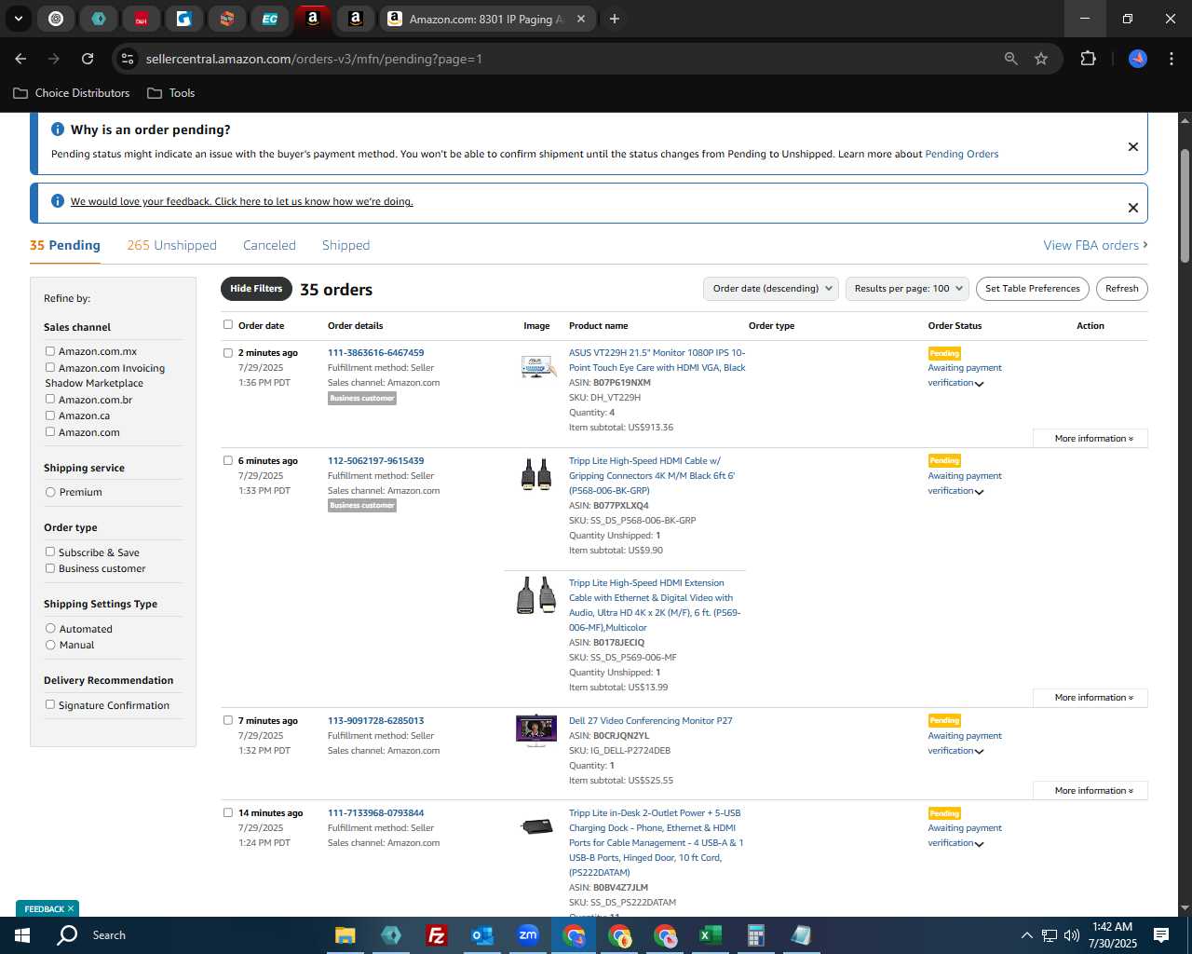The width and height of the screenshot is (1192, 954).
Task: Open Zoom from the taskbar
Action: coord(528,935)
